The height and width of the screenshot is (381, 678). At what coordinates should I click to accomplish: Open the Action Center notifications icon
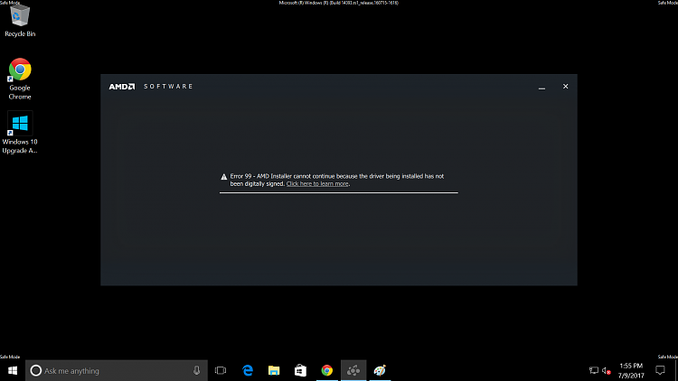[660, 371]
